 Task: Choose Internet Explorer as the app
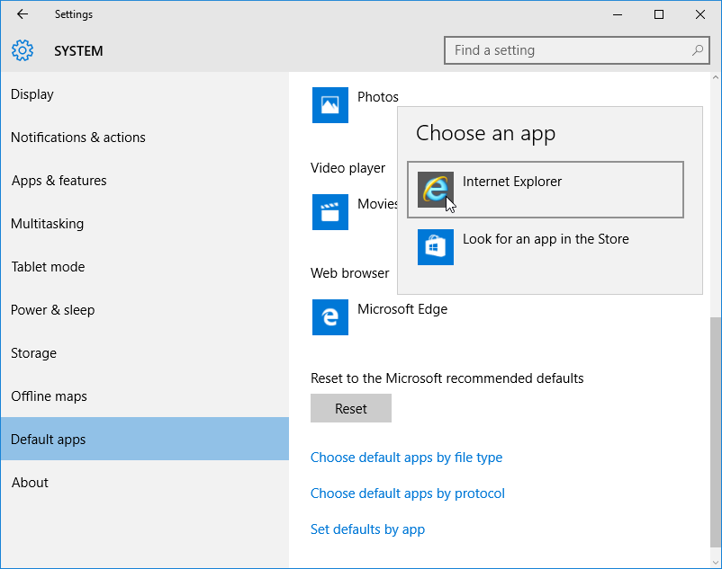coord(546,190)
